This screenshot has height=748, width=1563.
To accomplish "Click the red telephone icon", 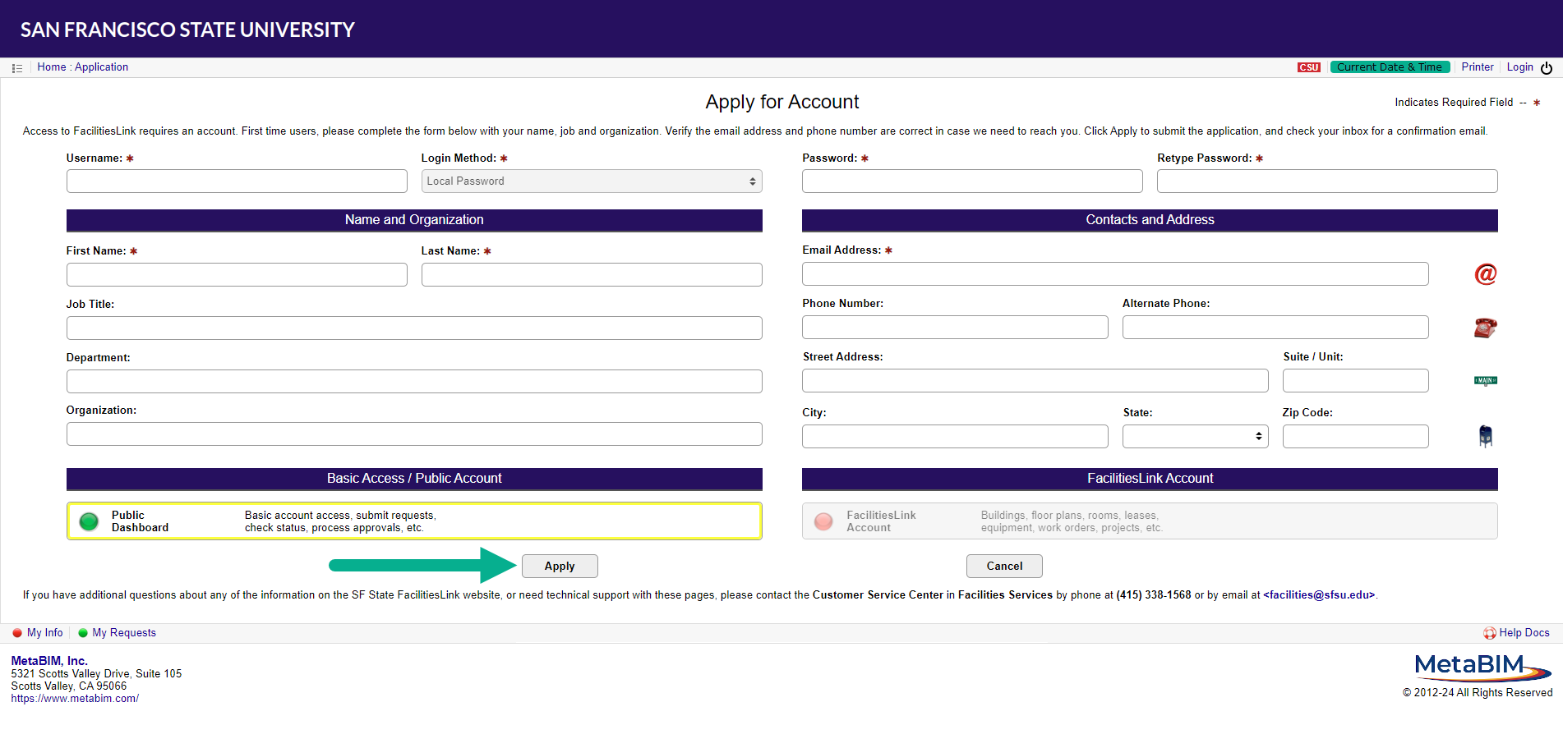I will (1486, 328).
